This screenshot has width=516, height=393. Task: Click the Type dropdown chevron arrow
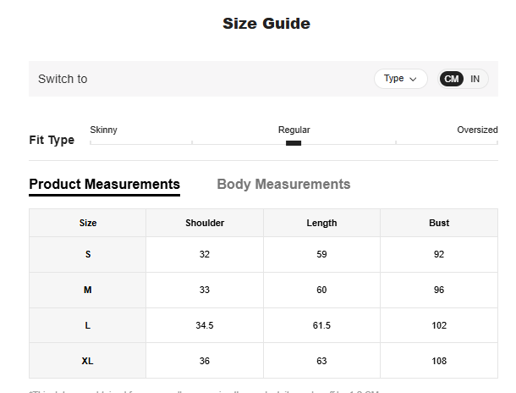[413, 79]
